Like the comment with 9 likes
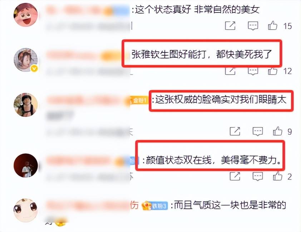301x232 pixels. (277, 131)
